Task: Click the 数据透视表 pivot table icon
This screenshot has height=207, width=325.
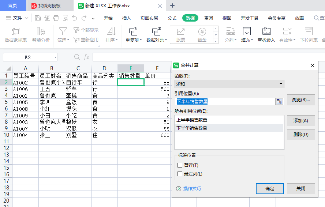Action: click(15, 31)
